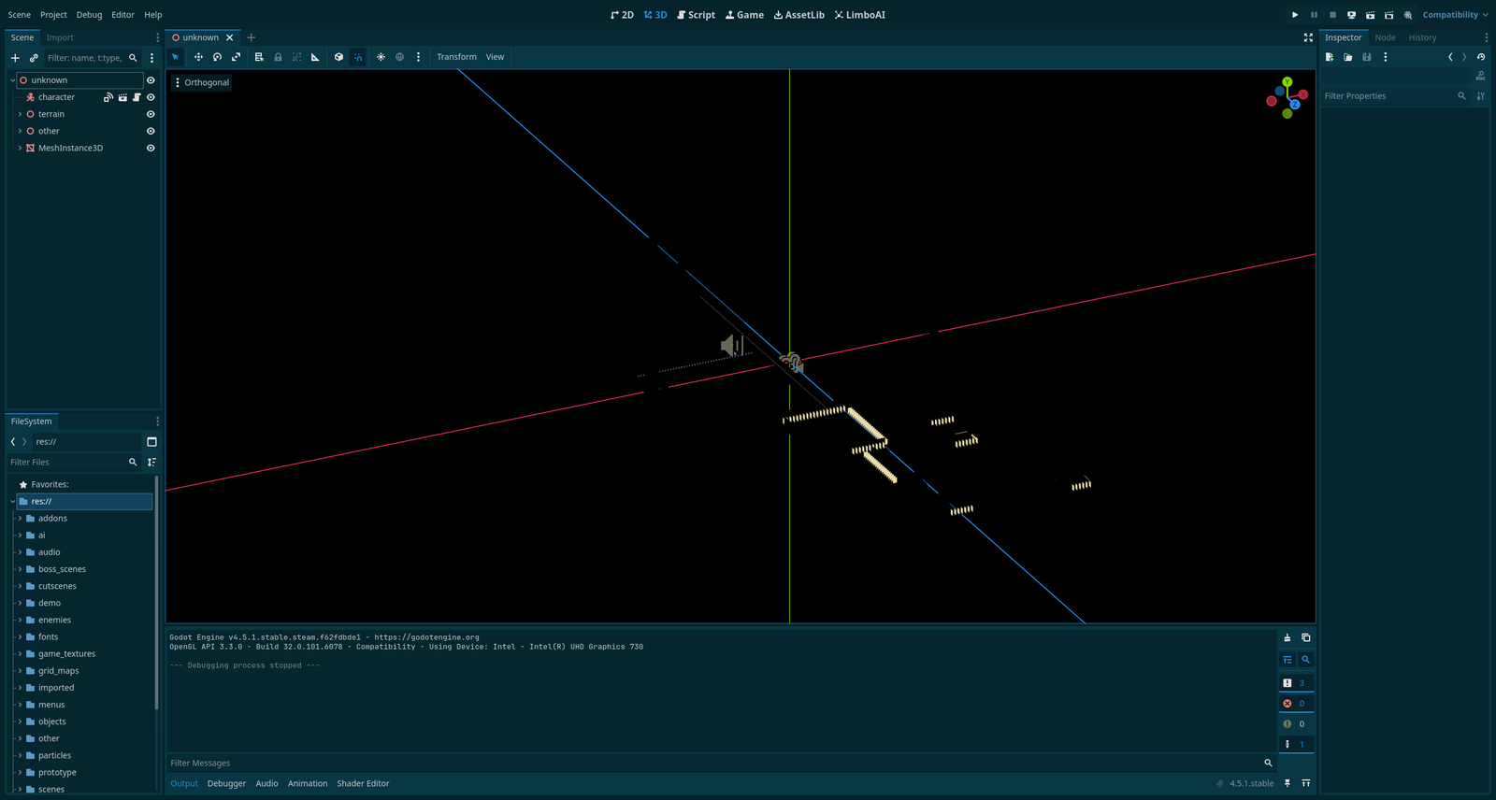Open documentation for the object
Viewport: 1496px width, 800px height.
pos(1480,76)
